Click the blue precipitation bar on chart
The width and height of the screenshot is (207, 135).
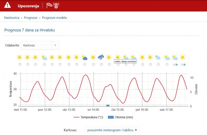(108, 105)
